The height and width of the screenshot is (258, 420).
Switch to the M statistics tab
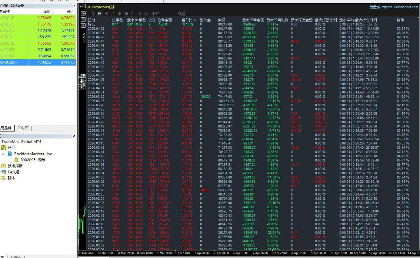pyautogui.click(x=140, y=14)
